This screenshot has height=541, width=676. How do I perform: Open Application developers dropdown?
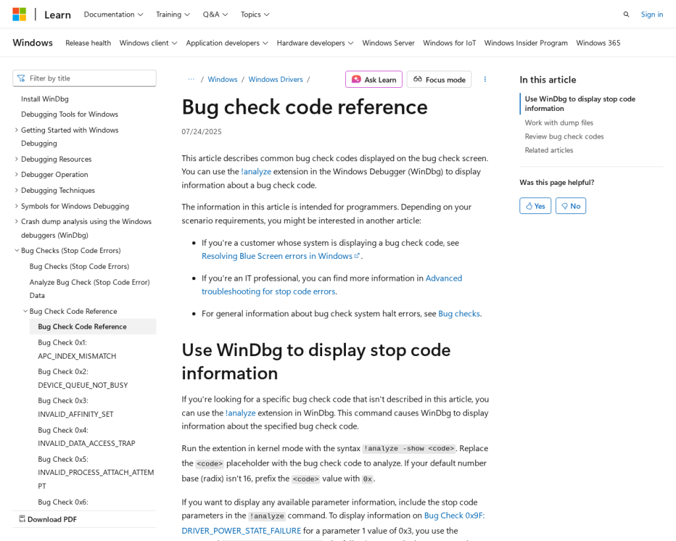pos(227,43)
